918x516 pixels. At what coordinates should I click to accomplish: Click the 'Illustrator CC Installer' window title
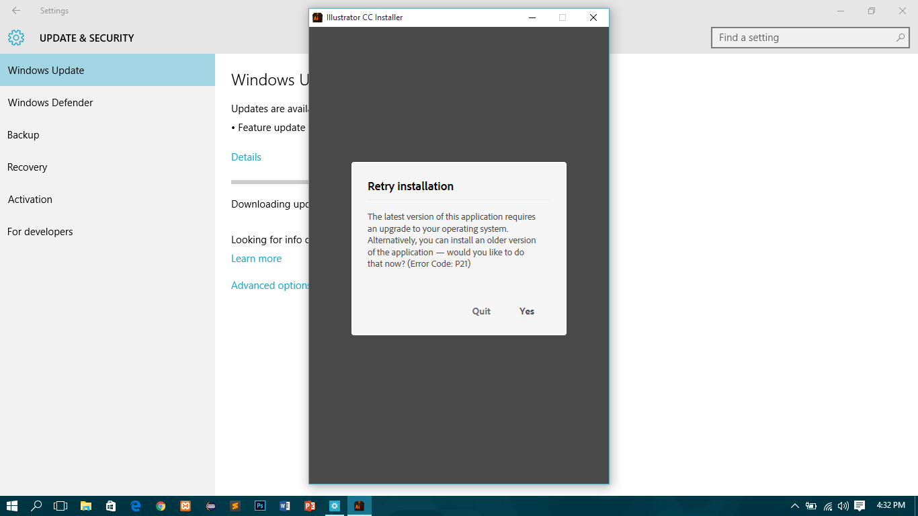pos(365,17)
